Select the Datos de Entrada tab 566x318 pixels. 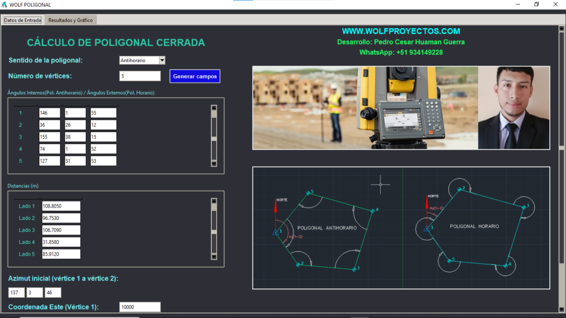[x=23, y=20]
